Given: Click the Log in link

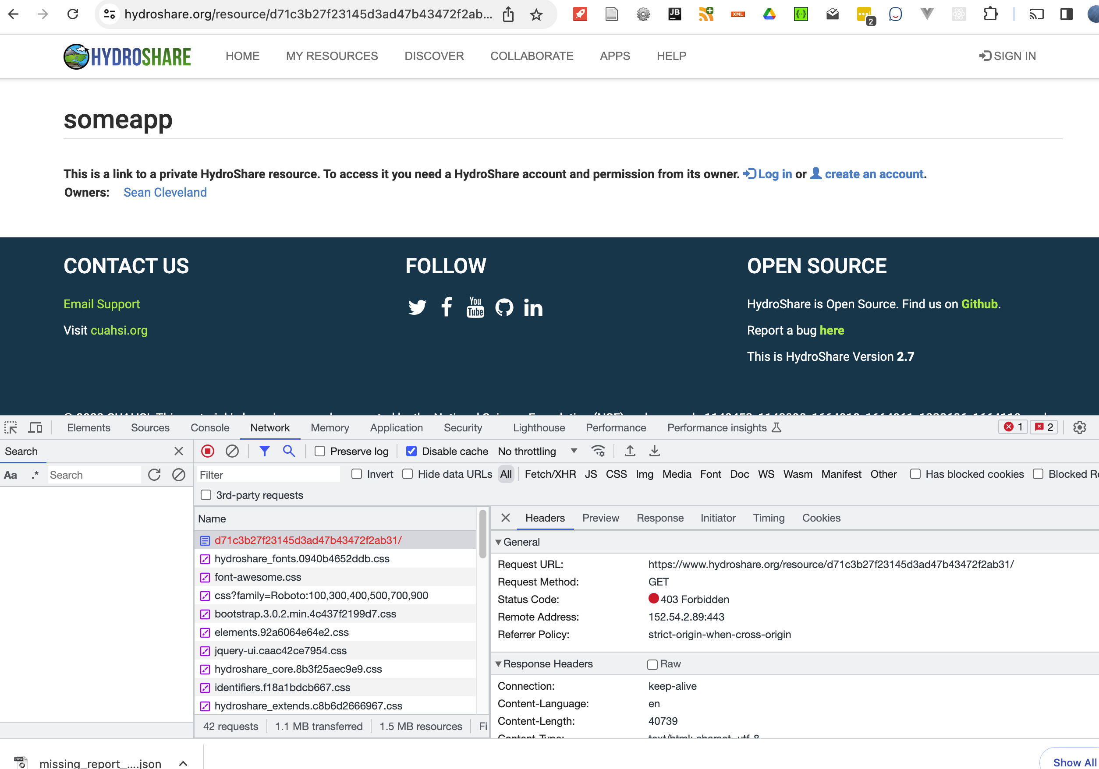Looking at the screenshot, I should [x=767, y=174].
